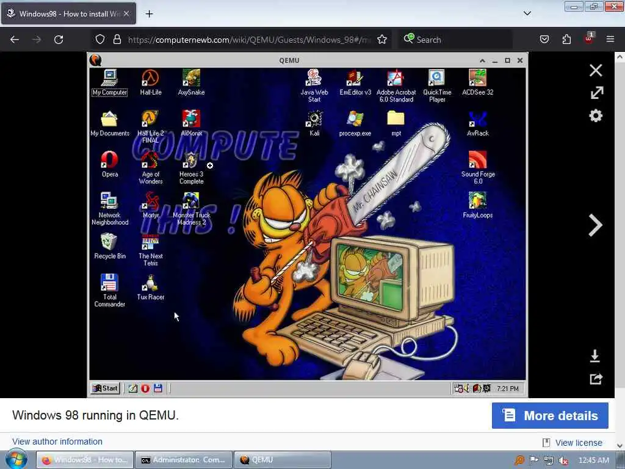Bookmark this page with the star
The image size is (625, 469).
[382, 40]
